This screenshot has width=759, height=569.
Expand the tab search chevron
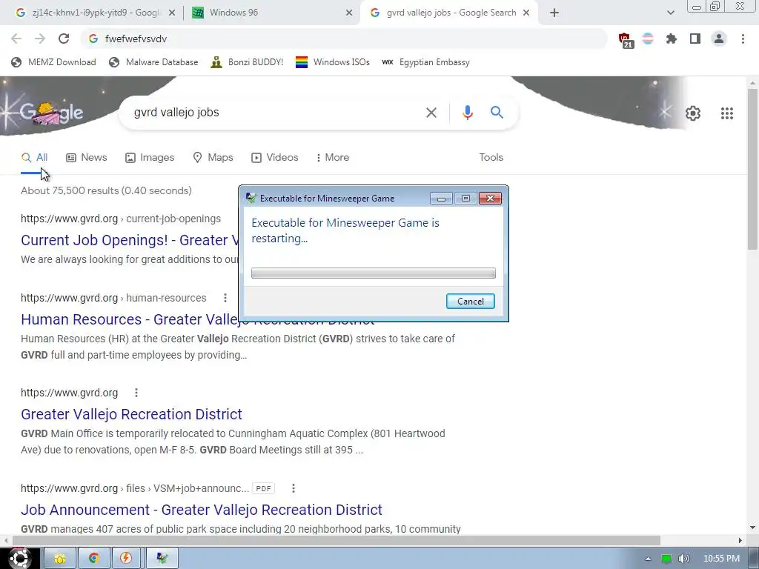(670, 13)
